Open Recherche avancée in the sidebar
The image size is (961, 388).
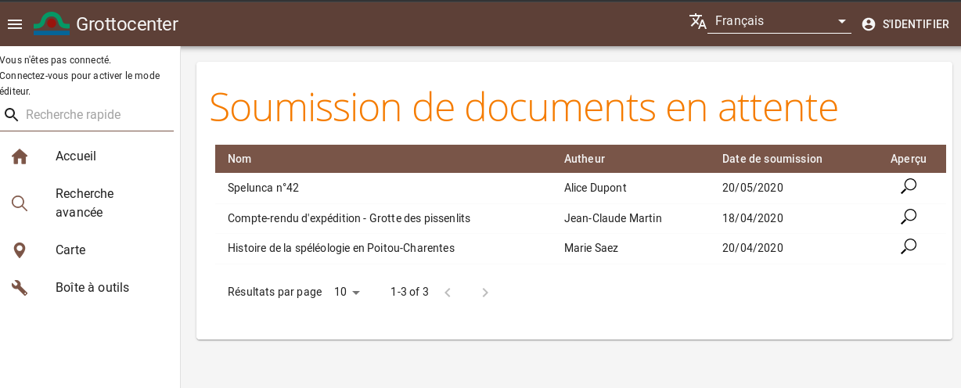[x=90, y=203]
